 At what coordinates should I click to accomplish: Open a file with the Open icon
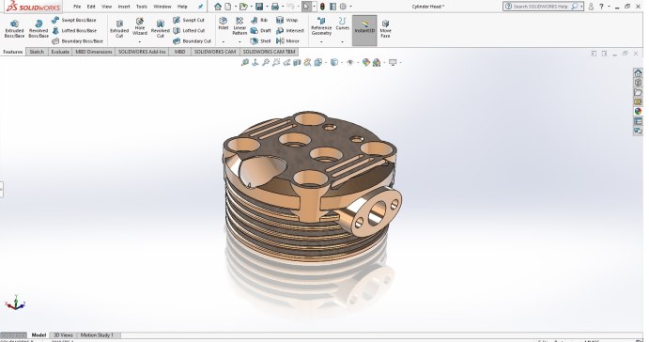(x=243, y=7)
